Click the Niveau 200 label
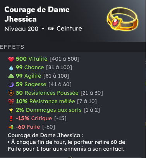The width and height of the screenshot is (146, 158). pyautogui.click(x=21, y=29)
